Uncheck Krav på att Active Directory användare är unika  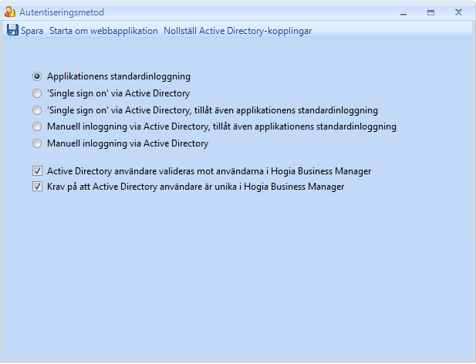pyautogui.click(x=37, y=187)
